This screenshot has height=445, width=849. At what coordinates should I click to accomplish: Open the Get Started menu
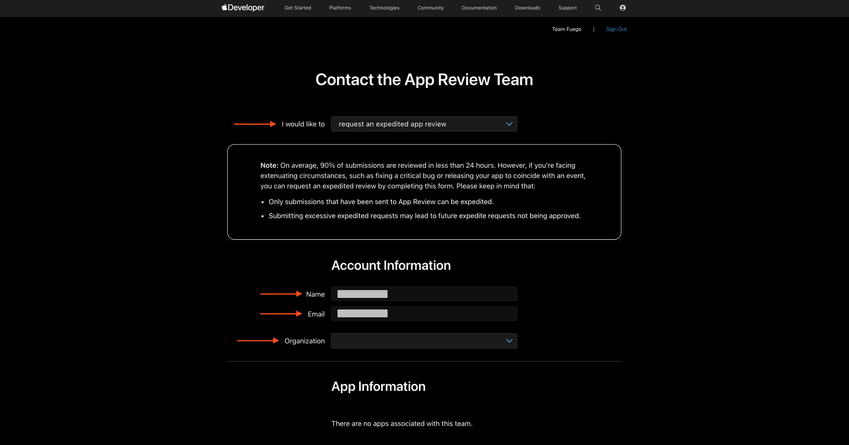tap(298, 8)
